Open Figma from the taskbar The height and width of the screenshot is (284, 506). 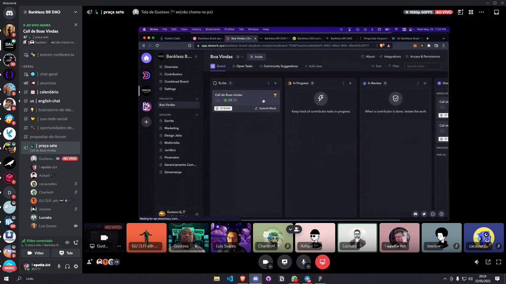click(x=320, y=279)
